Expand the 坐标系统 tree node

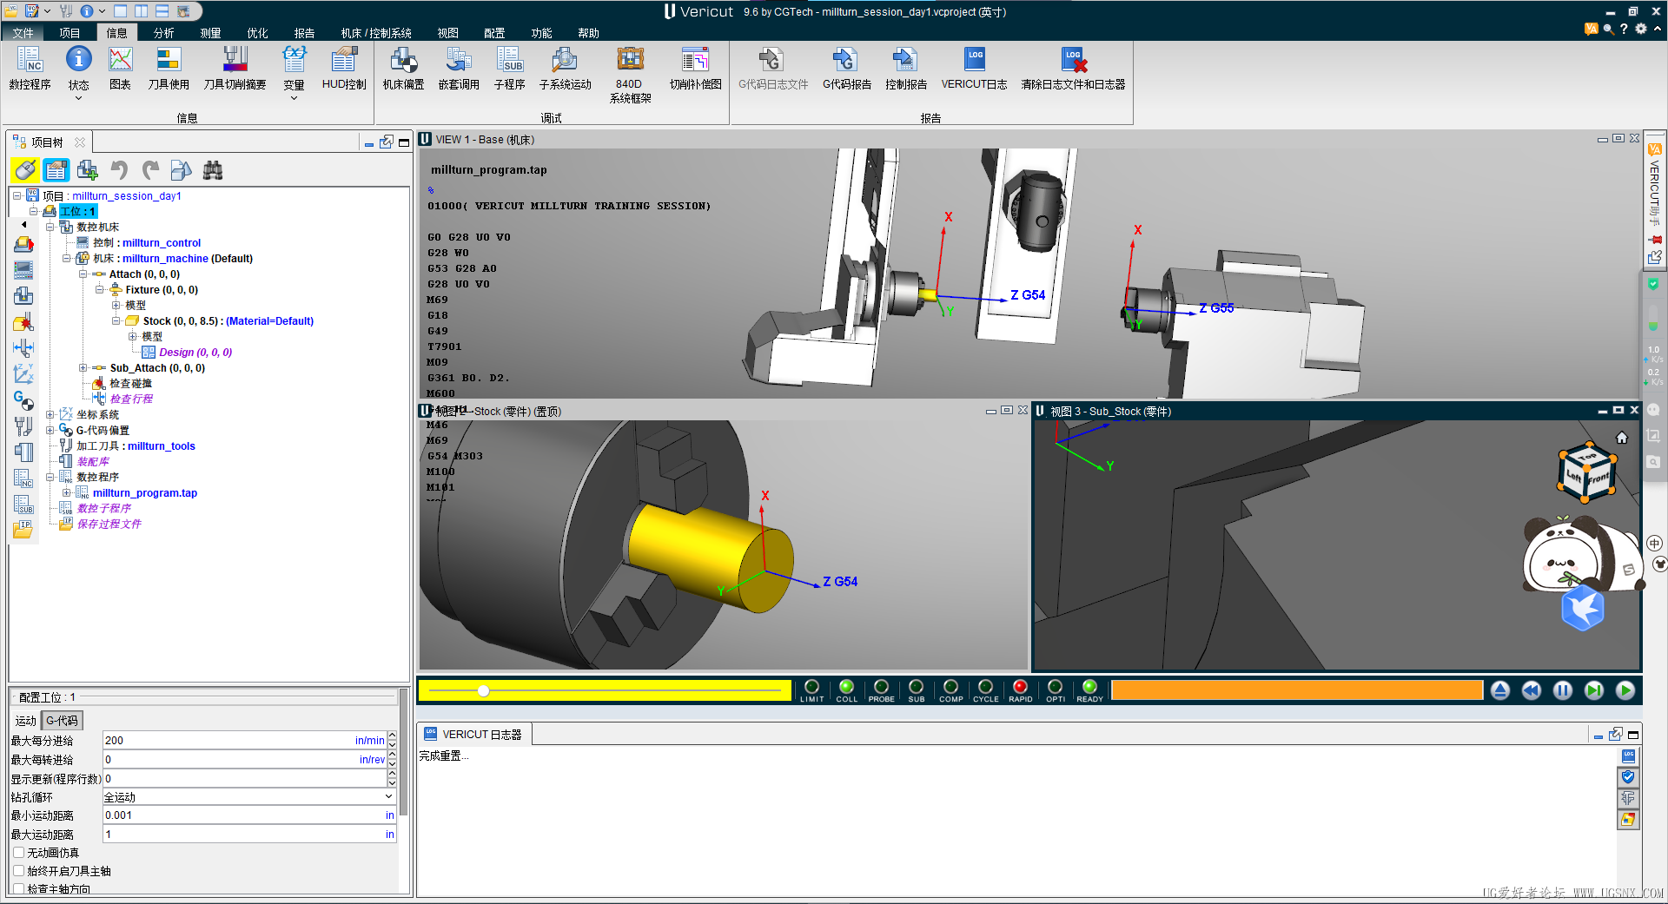click(50, 415)
